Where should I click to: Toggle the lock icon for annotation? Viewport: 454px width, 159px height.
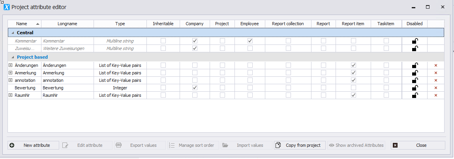[x=415, y=80]
